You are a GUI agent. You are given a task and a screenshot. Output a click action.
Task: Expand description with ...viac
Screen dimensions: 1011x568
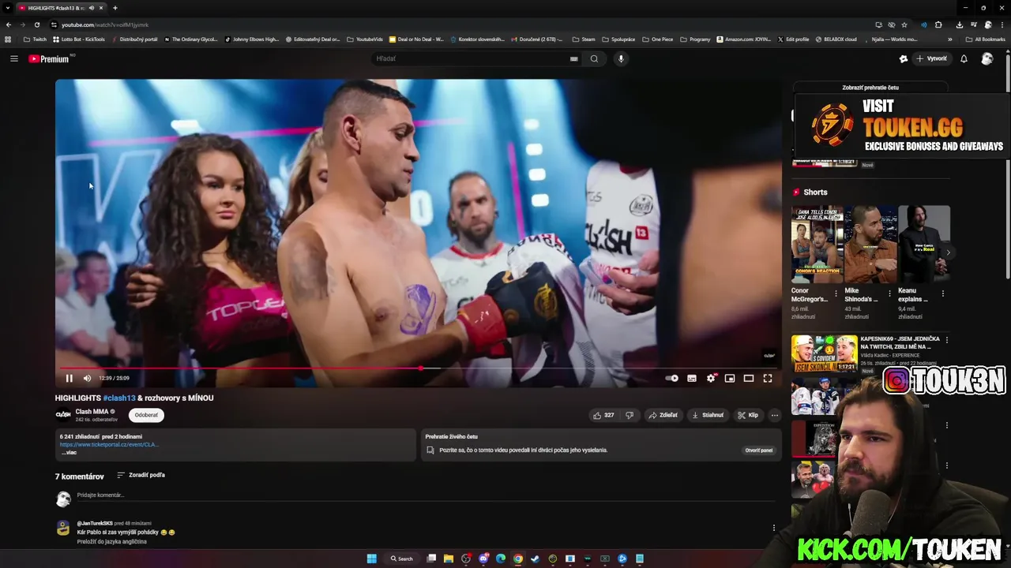click(70, 453)
